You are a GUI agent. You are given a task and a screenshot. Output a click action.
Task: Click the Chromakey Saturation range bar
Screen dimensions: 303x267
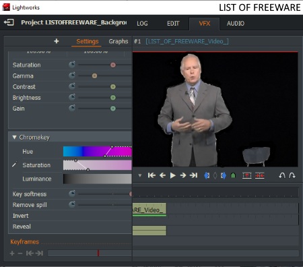tap(98, 165)
